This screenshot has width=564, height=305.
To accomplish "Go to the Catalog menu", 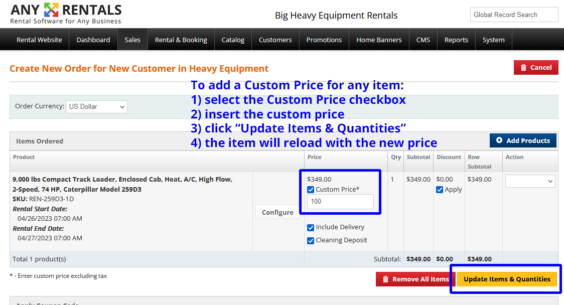I will coord(233,40).
